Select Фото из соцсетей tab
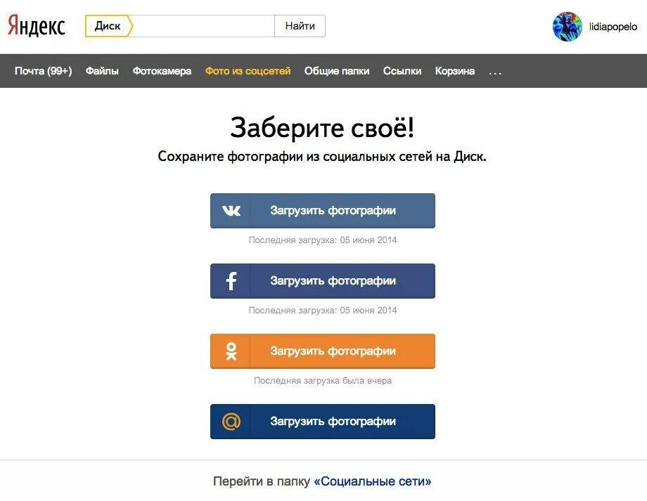This screenshot has height=501, width=647. [248, 71]
